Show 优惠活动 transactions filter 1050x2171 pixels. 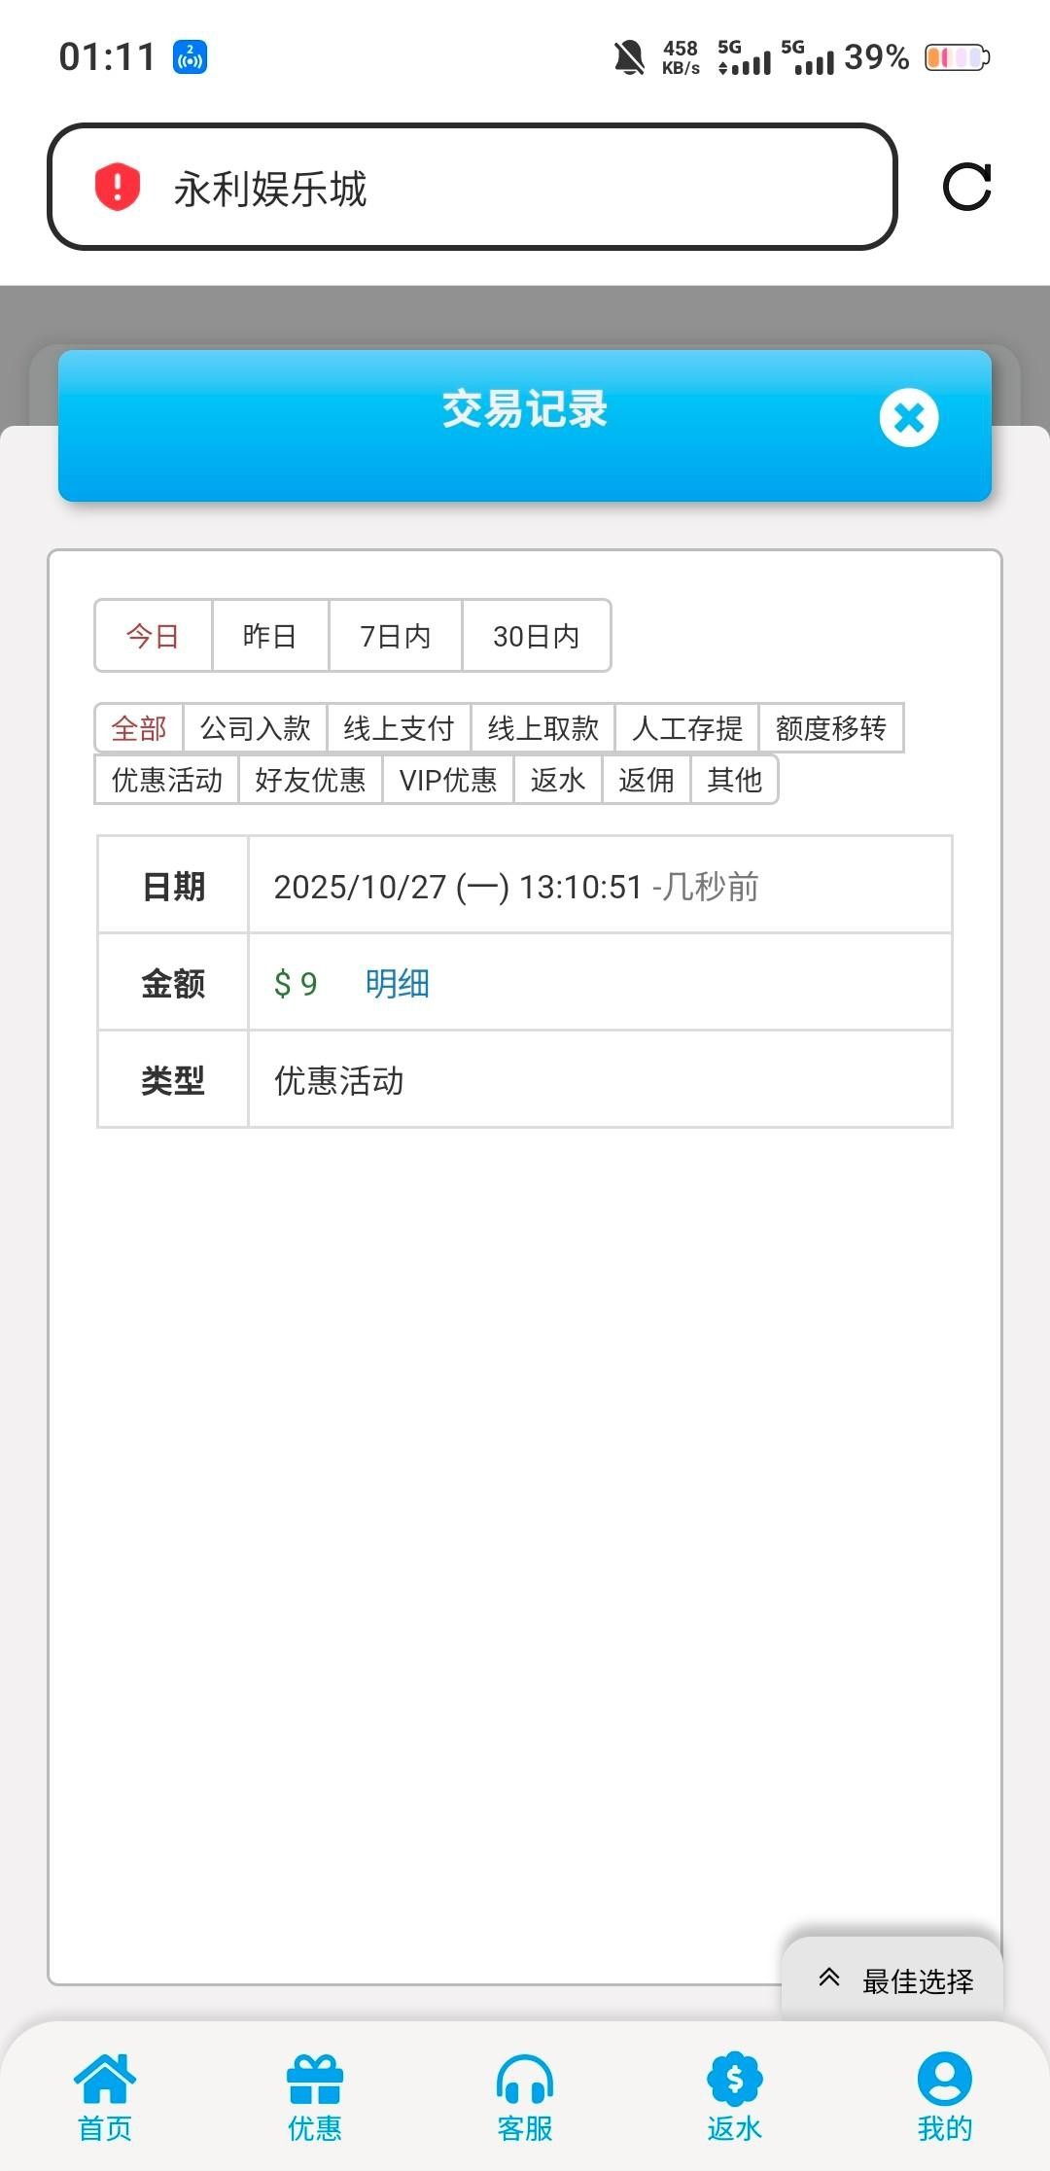click(166, 780)
